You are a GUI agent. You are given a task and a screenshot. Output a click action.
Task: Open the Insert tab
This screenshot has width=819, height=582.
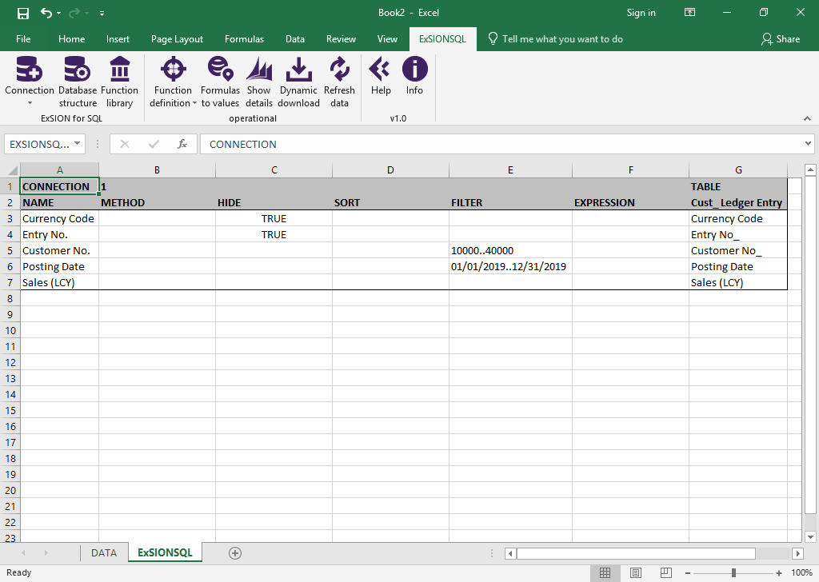(x=118, y=39)
